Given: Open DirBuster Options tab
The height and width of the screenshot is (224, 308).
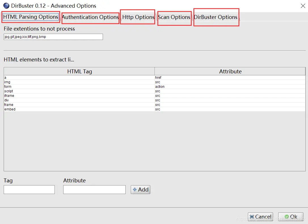Looking at the screenshot, I should (x=216, y=17).
